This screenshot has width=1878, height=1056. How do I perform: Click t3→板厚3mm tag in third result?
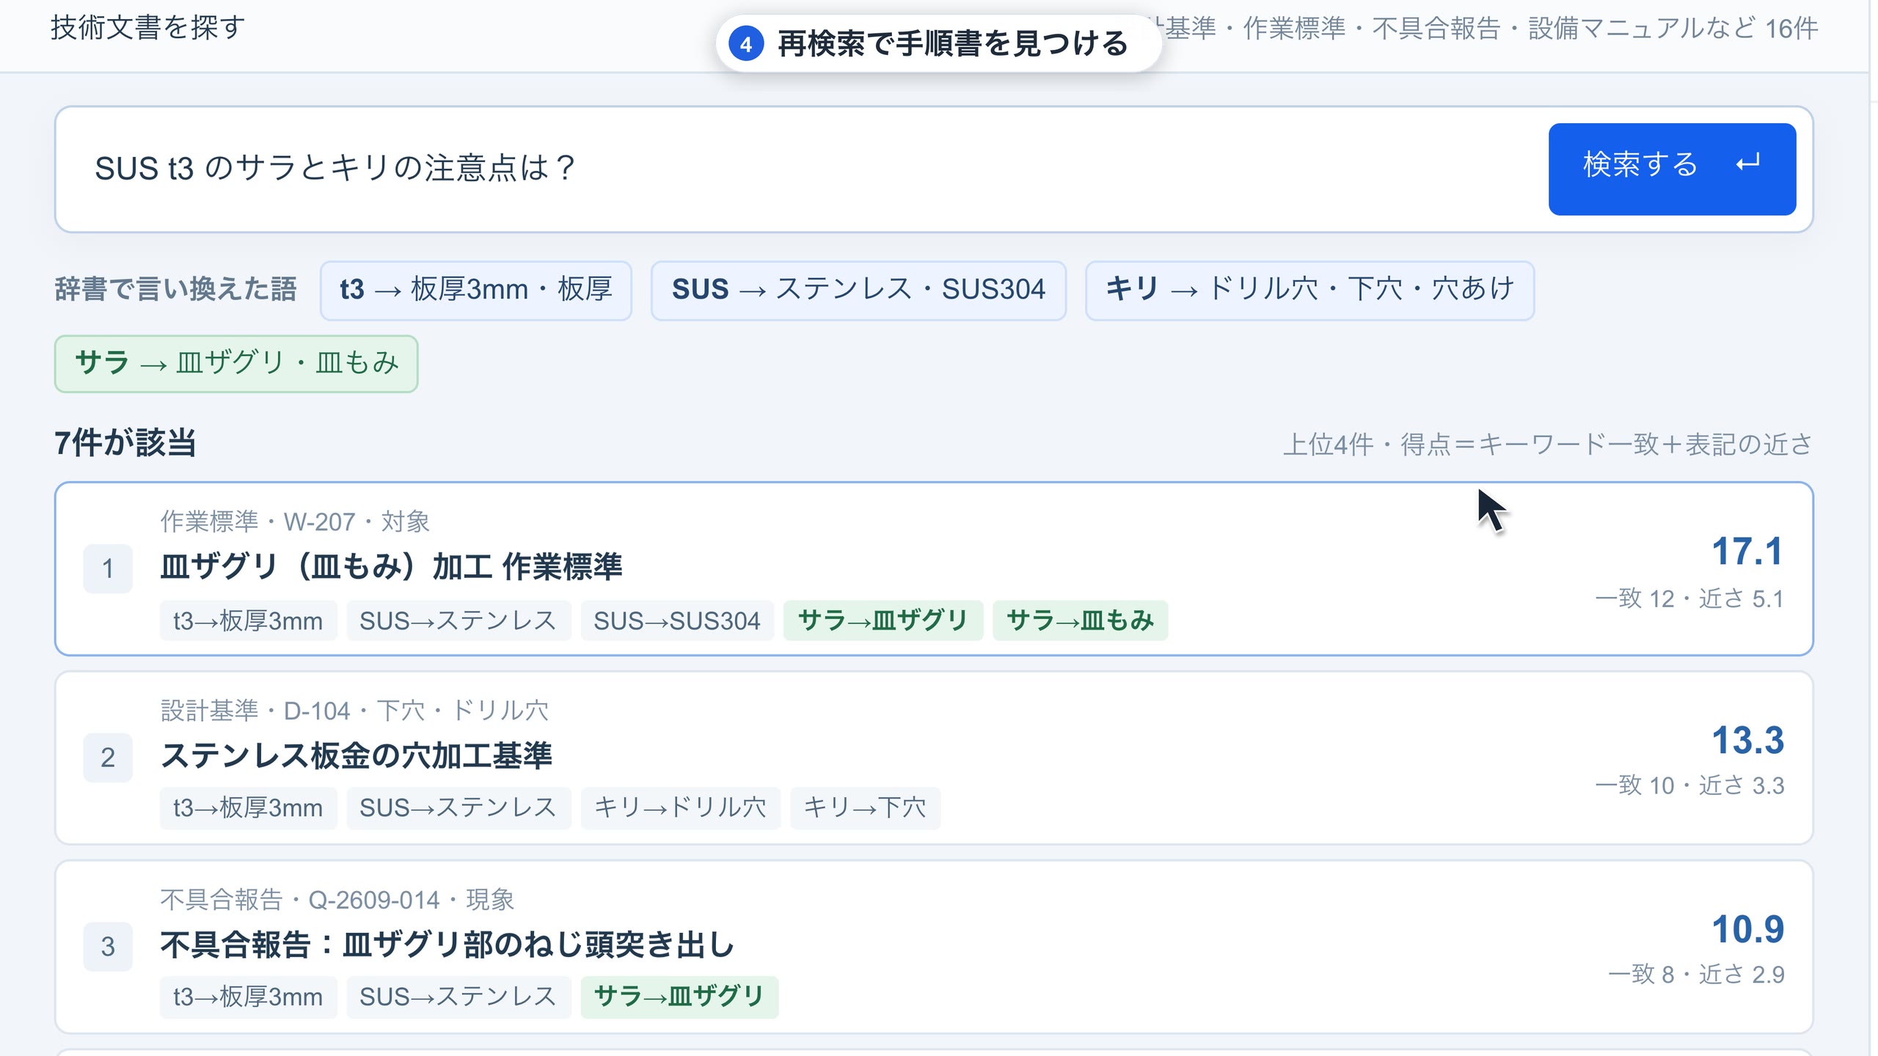pos(248,997)
